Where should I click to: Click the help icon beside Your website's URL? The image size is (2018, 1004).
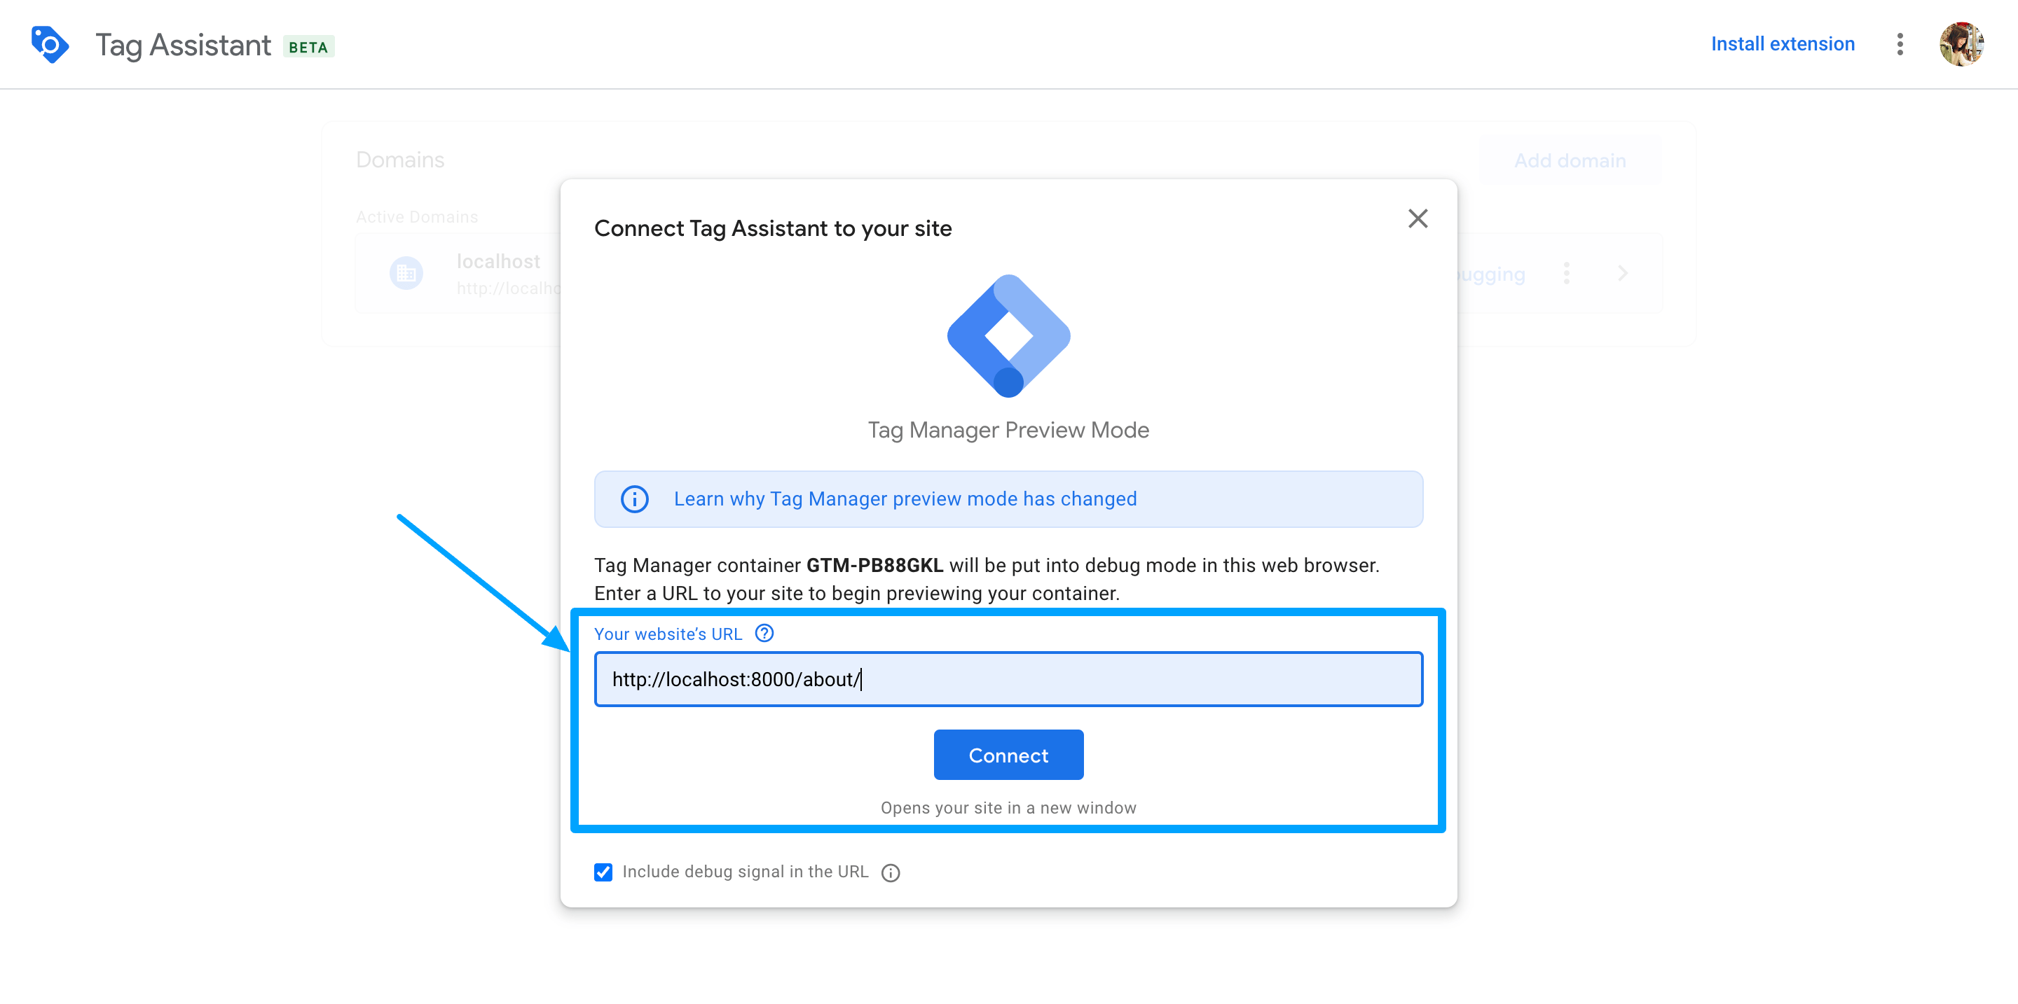pos(764,633)
